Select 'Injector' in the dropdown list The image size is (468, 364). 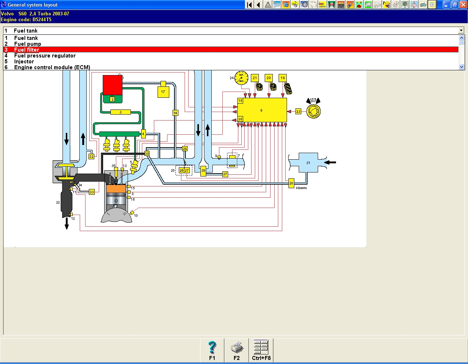tap(231, 62)
